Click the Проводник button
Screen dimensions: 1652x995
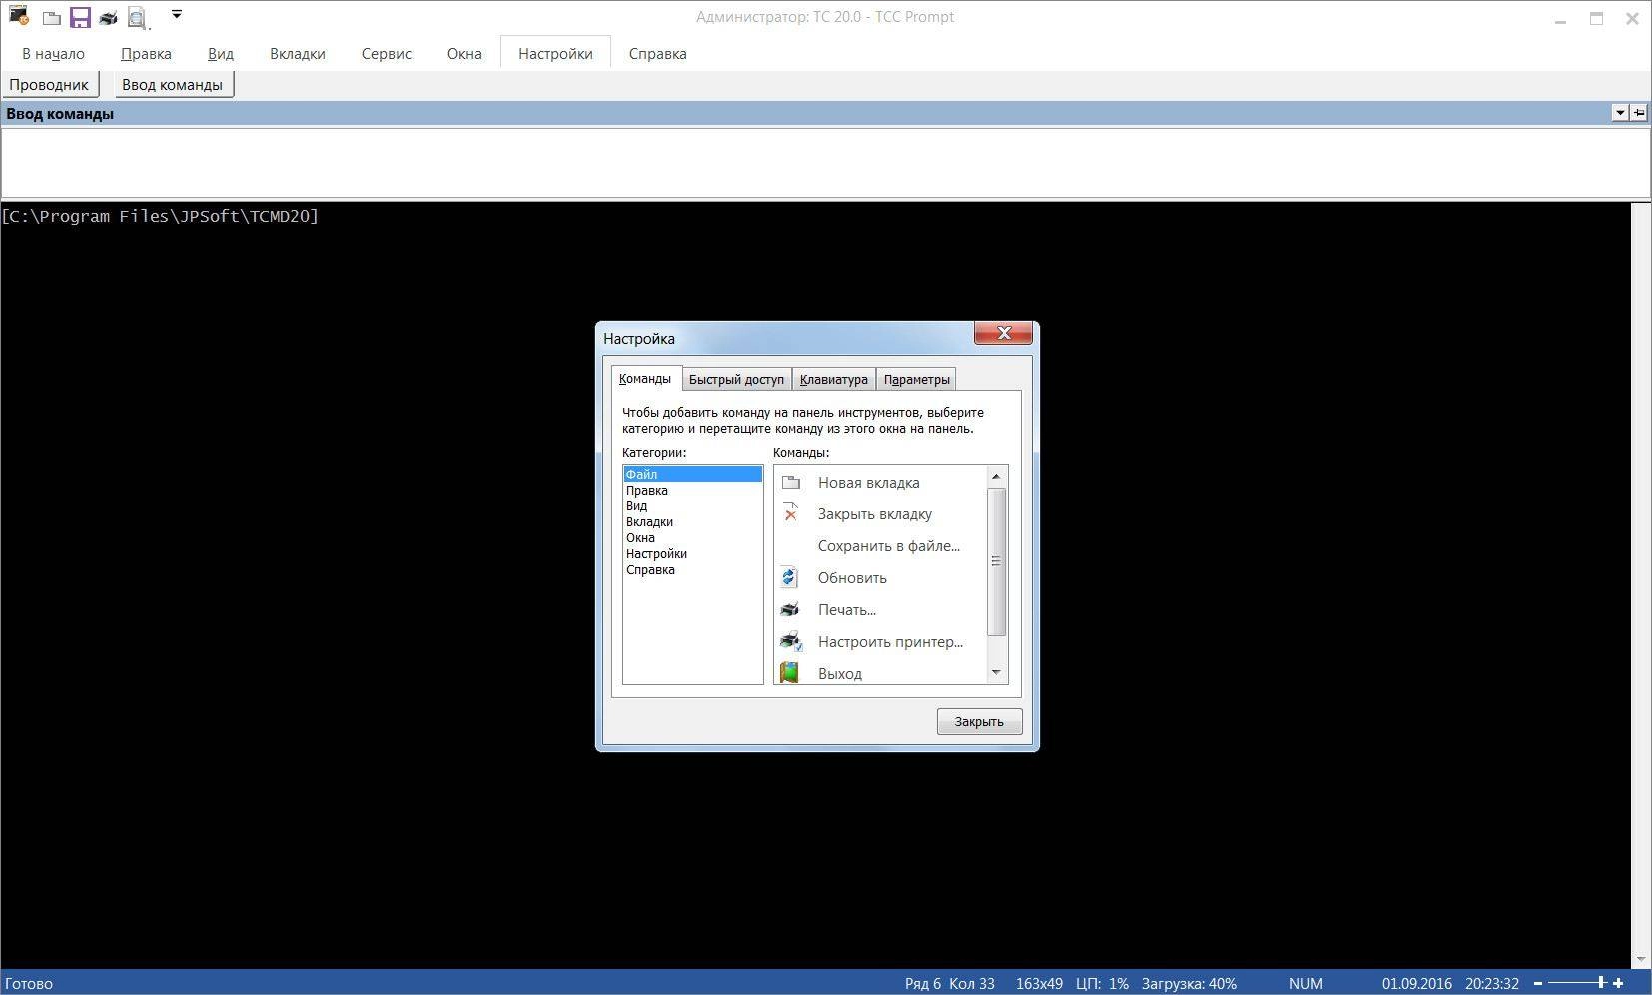(x=49, y=85)
